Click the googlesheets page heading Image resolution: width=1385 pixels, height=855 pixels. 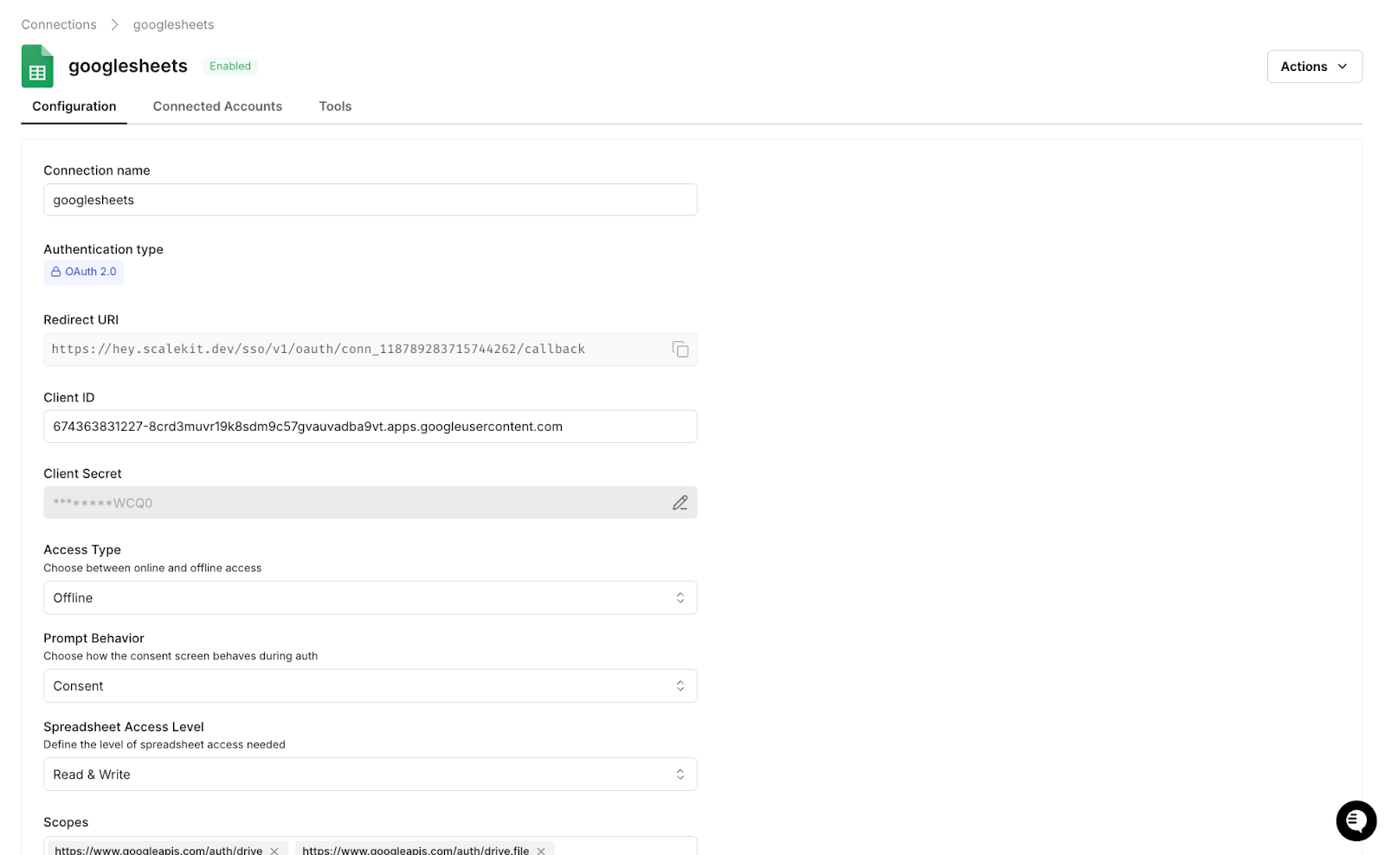point(128,66)
